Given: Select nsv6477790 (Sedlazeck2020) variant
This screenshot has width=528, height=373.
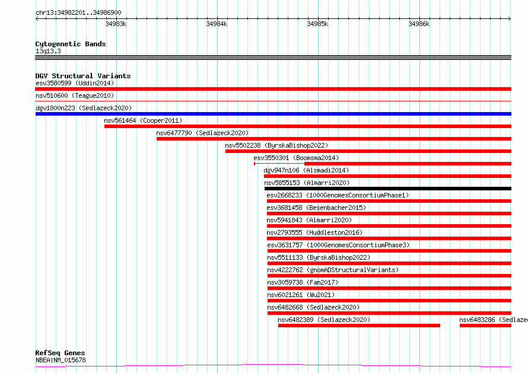Looking at the screenshot, I should point(202,133).
